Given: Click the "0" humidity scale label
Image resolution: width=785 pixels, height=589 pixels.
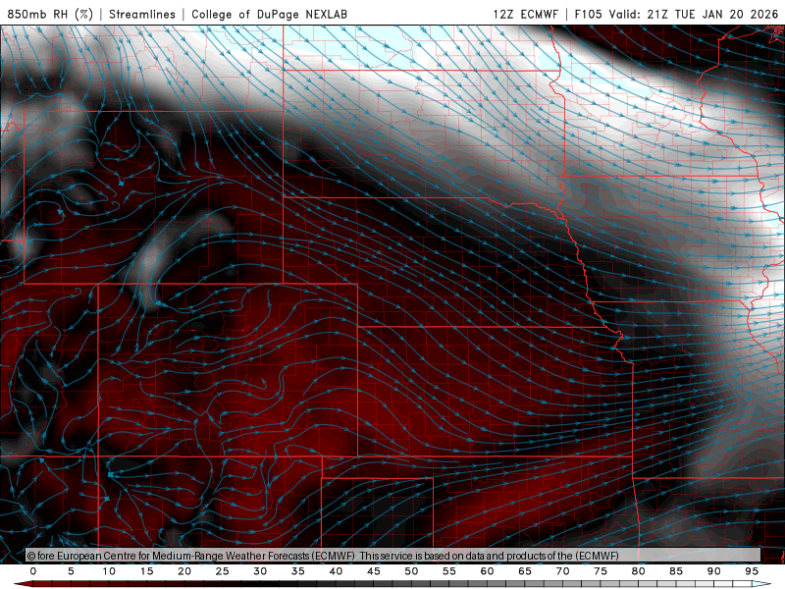Looking at the screenshot, I should pos(33,571).
